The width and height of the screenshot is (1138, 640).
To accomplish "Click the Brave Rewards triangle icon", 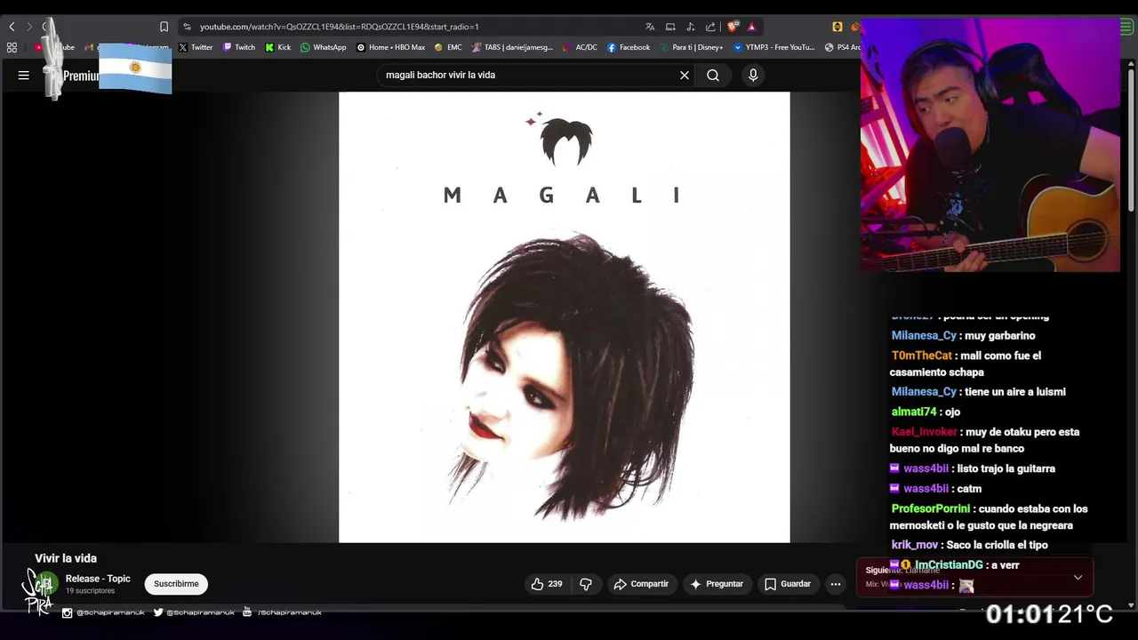I will (x=751, y=27).
